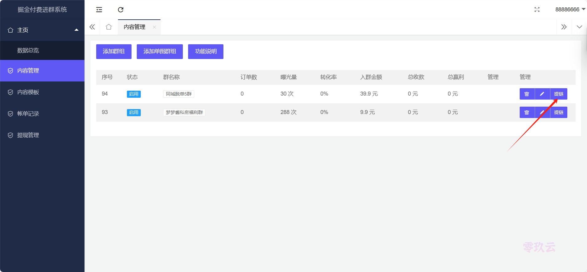Viewport: 587px width, 272px height.
Task: Click the 启用 status badge in row 93
Action: [134, 112]
